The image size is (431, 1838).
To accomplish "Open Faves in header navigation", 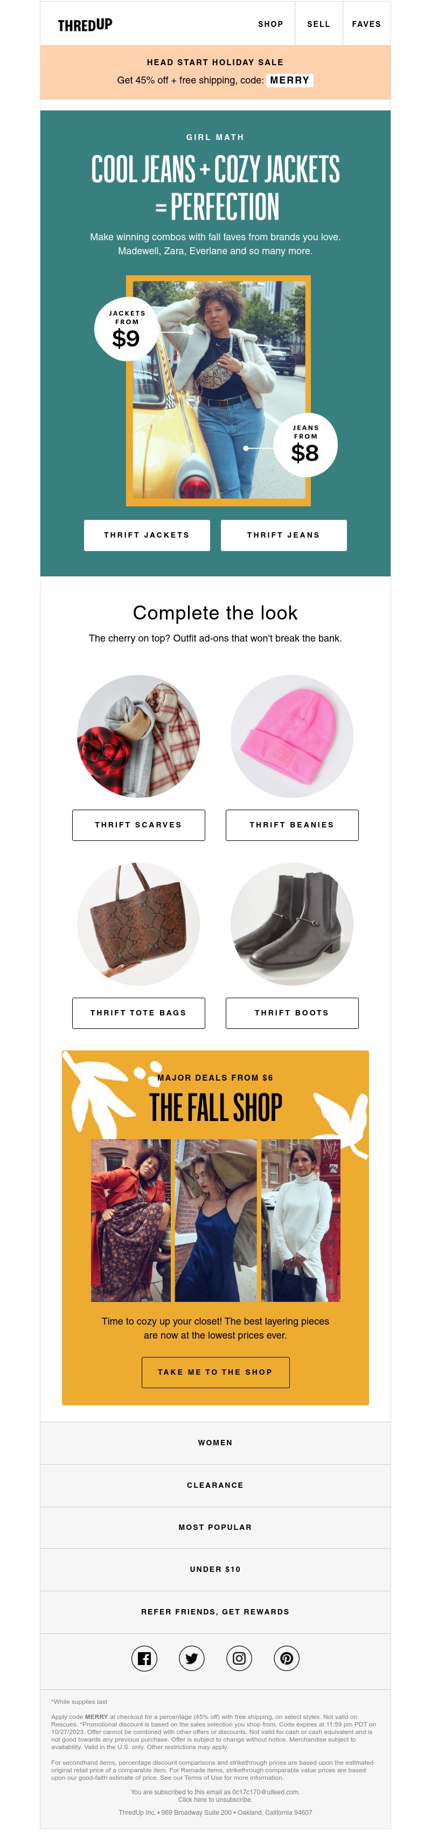I will click(x=366, y=24).
